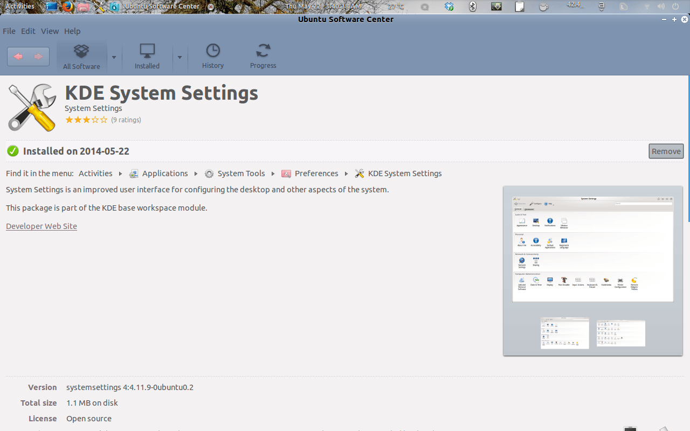Enlarge the main System Settings screenshot
The image size is (690, 431).
[592, 249]
